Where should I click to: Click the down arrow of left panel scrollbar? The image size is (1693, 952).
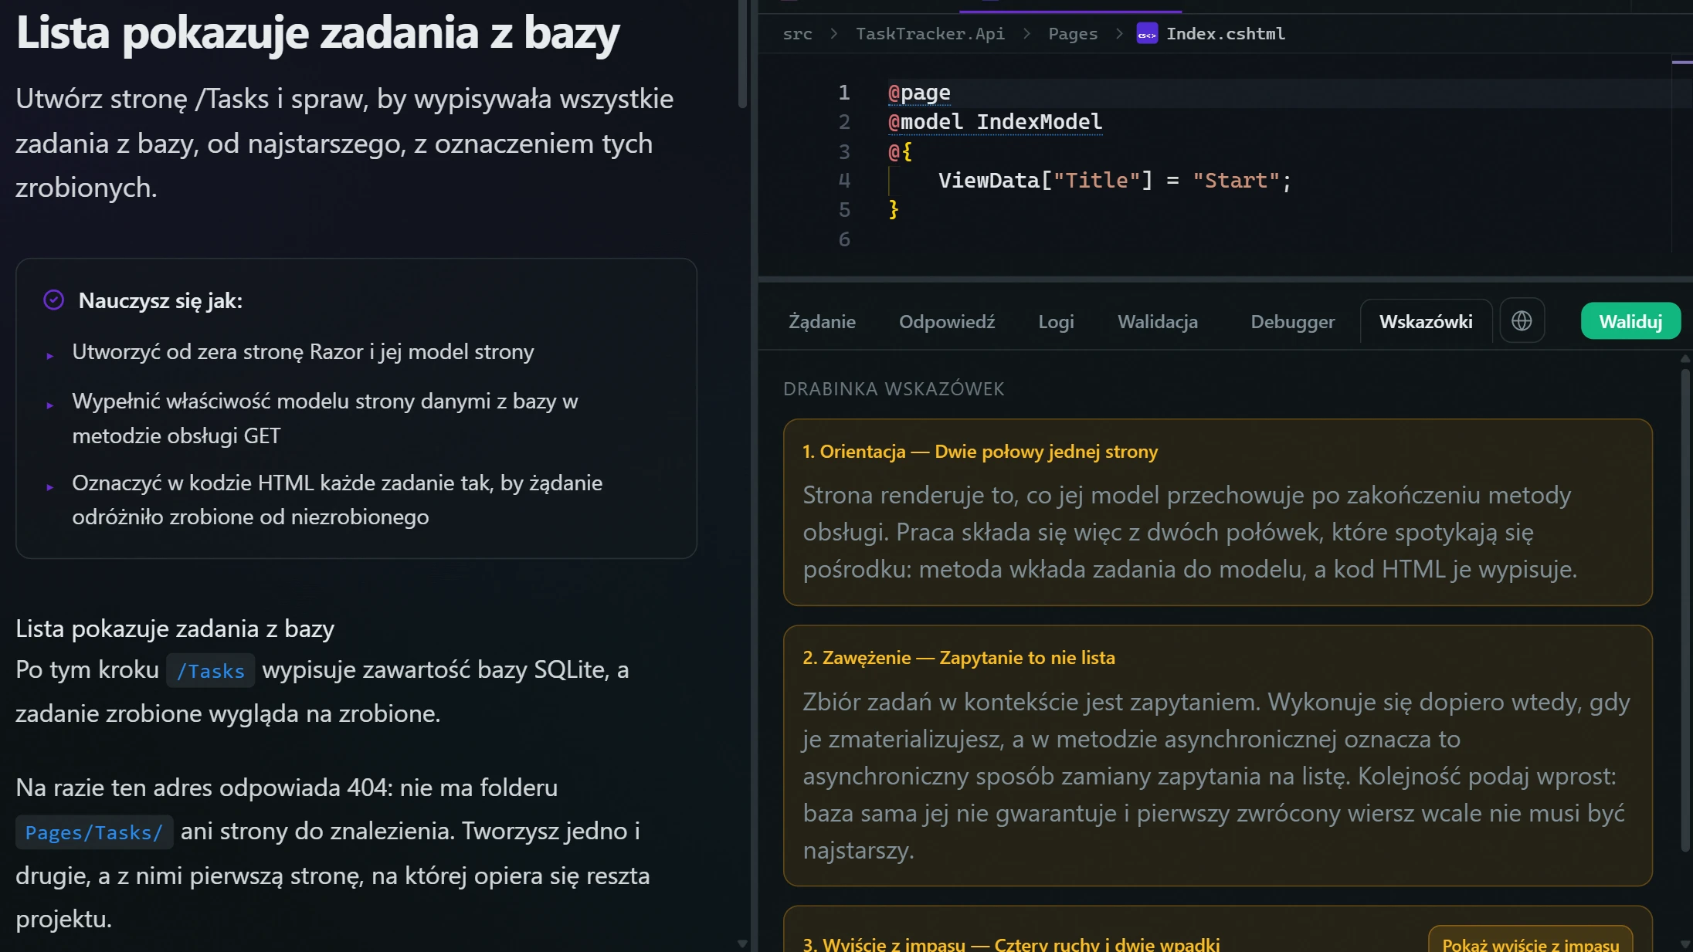click(743, 944)
